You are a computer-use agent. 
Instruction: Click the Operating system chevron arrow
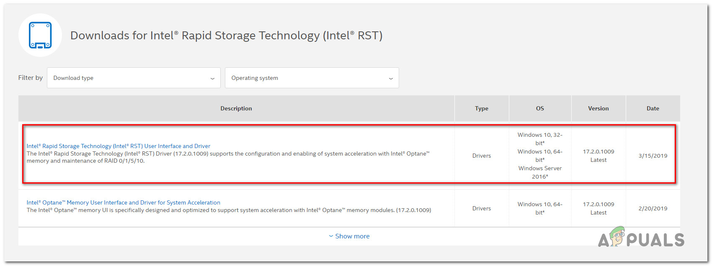pyautogui.click(x=391, y=78)
